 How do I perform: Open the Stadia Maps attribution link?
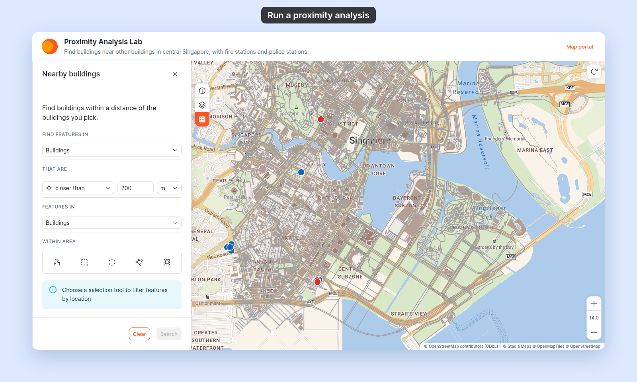point(517,346)
